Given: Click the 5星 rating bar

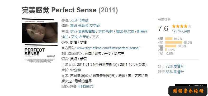Looking at the screenshot, I should [x=169, y=39].
